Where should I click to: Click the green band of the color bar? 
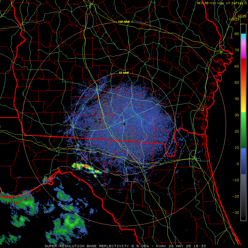click(243, 130)
